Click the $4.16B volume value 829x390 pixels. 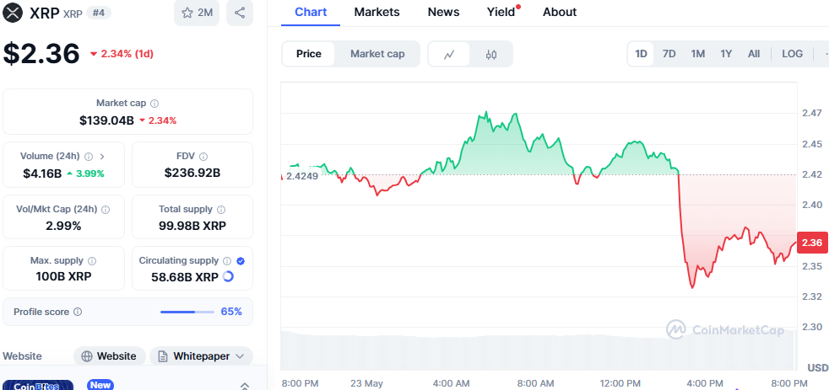[42, 173]
